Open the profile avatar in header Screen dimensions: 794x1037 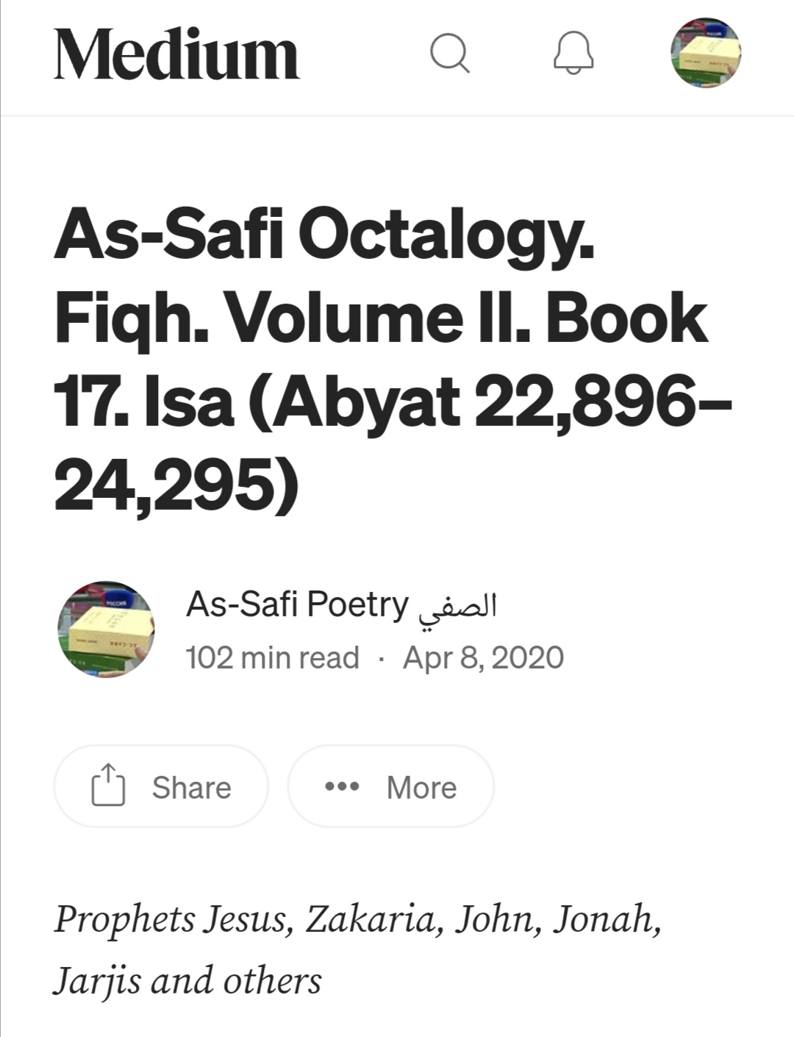click(x=706, y=53)
